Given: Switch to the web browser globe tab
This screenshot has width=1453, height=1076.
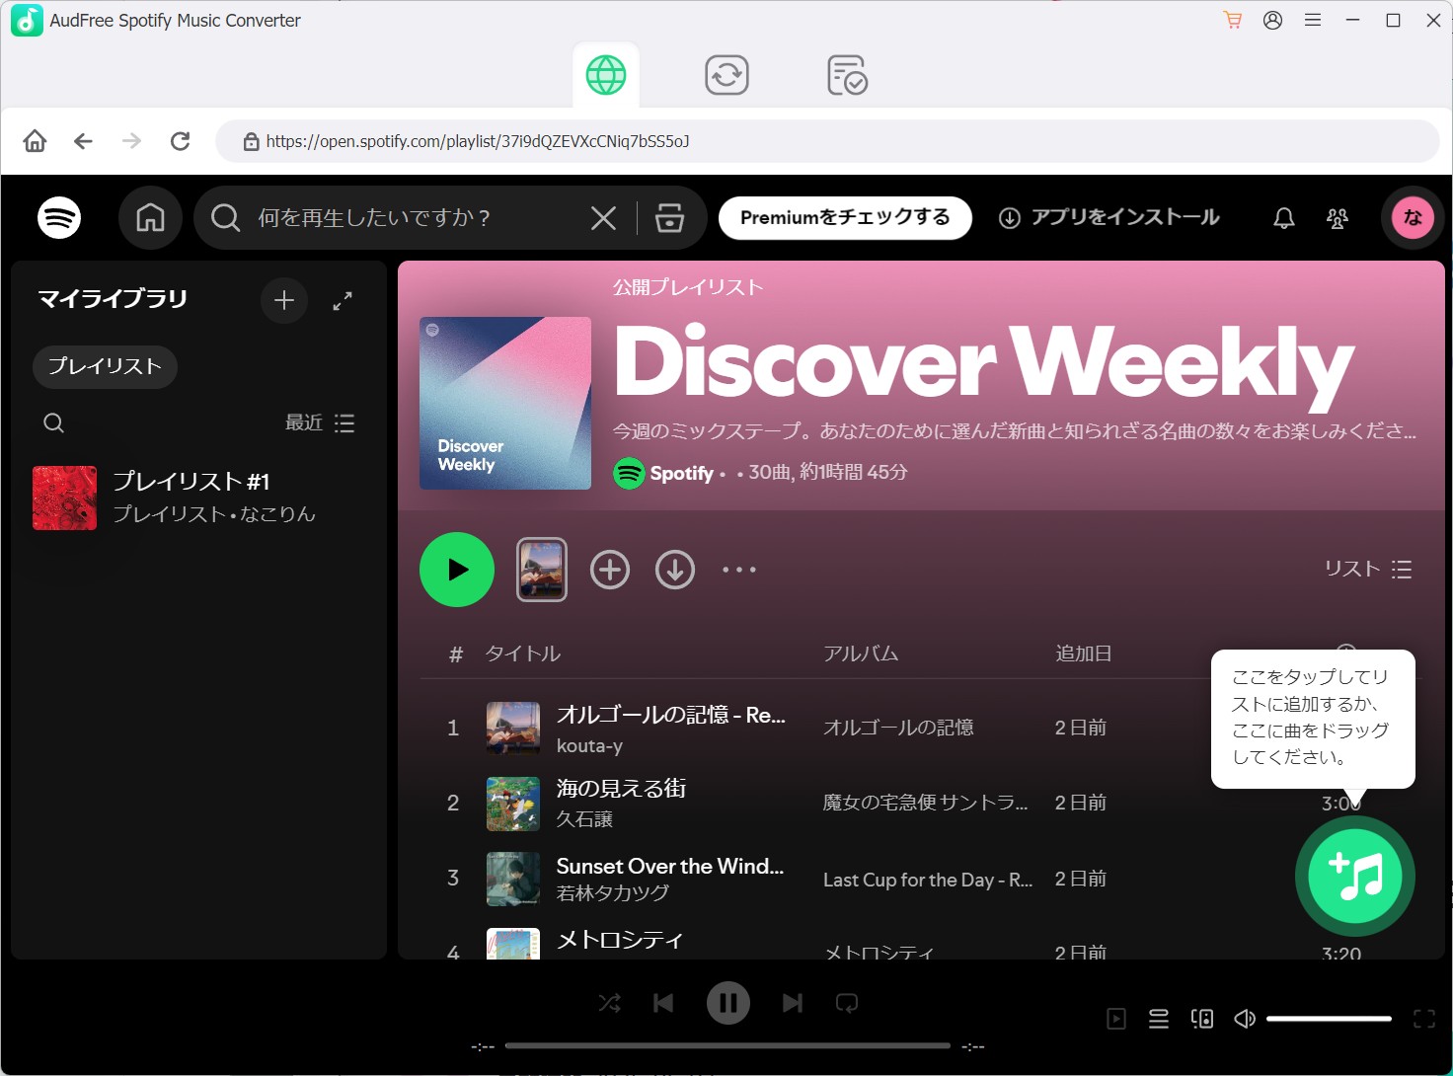Looking at the screenshot, I should [606, 75].
